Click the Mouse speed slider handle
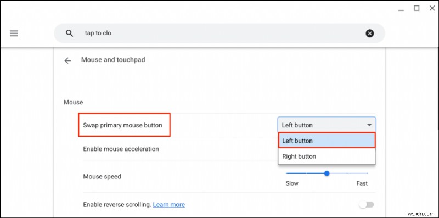This screenshot has width=439, height=218. (x=327, y=174)
